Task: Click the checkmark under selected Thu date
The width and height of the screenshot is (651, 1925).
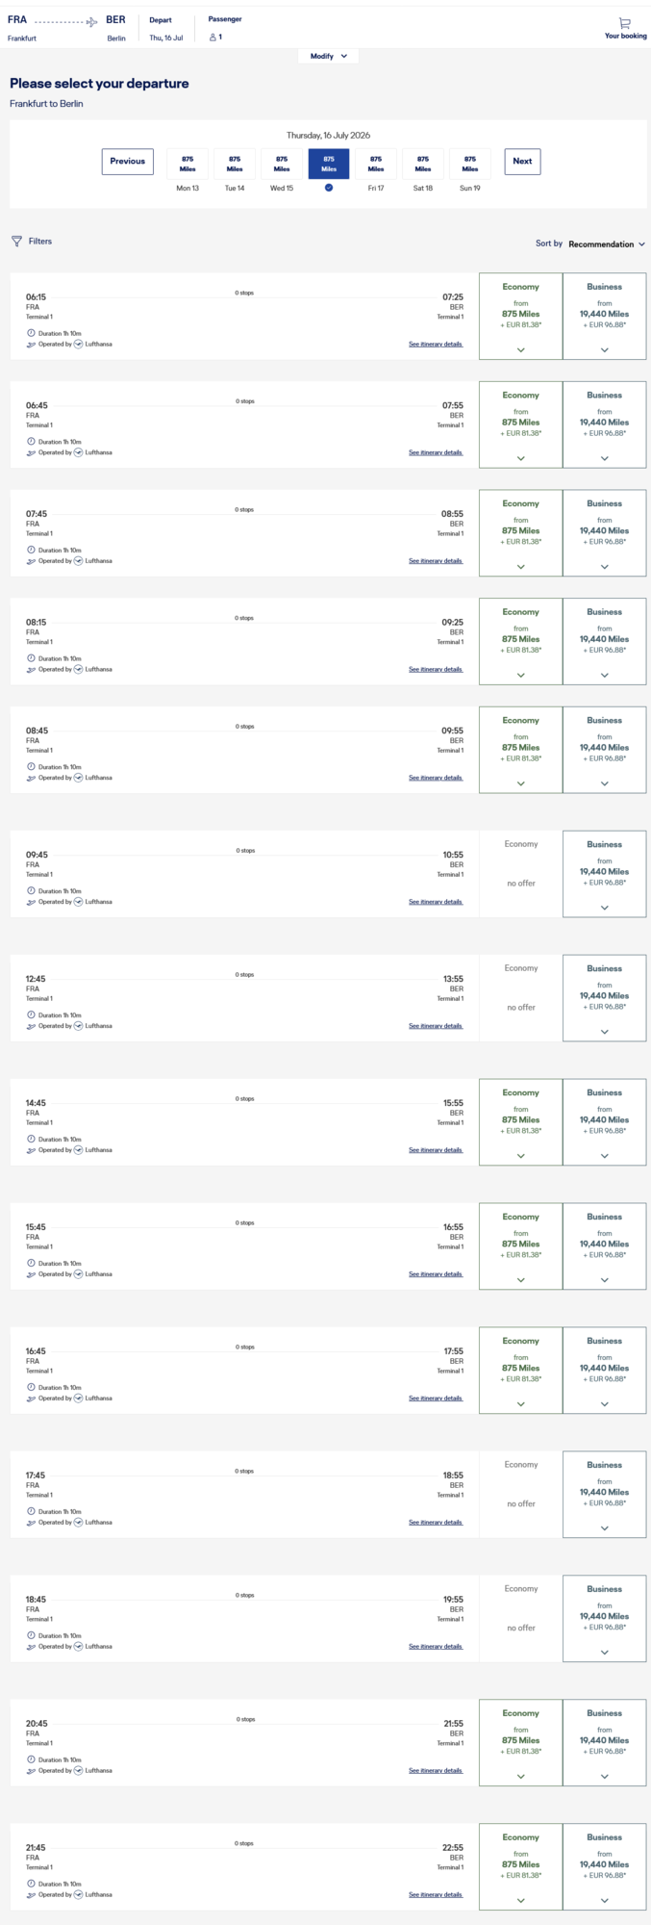Action: pos(329,188)
